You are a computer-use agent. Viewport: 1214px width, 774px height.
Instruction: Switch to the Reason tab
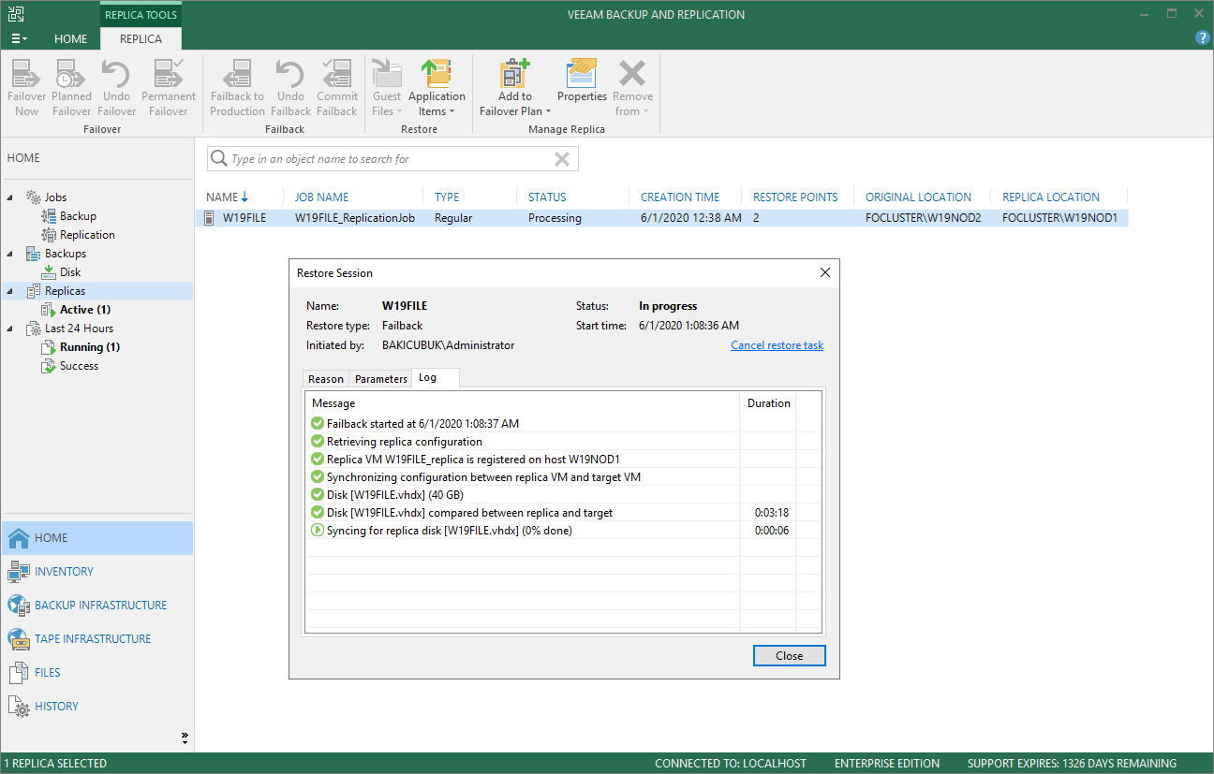tap(326, 379)
